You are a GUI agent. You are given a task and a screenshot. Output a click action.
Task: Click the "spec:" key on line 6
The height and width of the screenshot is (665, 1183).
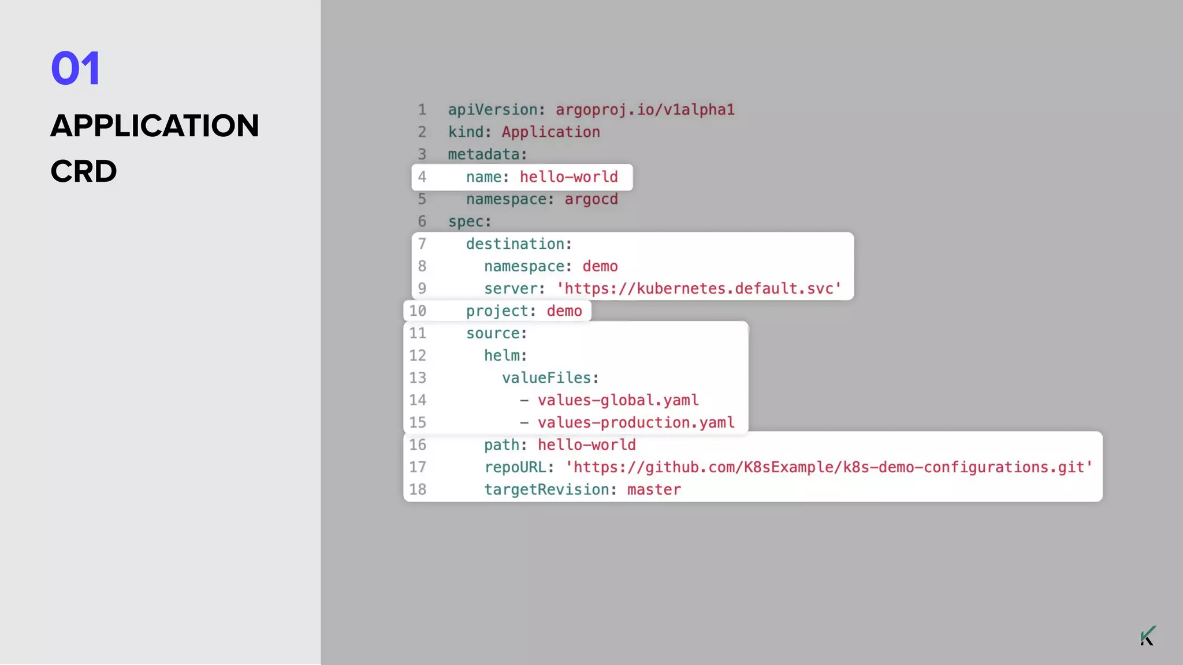tap(470, 222)
